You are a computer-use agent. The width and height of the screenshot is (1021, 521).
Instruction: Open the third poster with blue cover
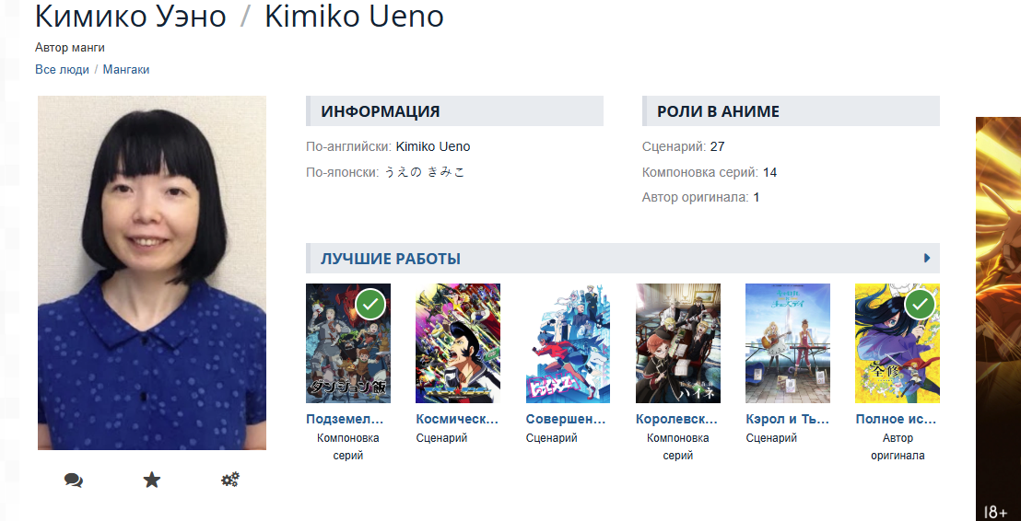[568, 343]
